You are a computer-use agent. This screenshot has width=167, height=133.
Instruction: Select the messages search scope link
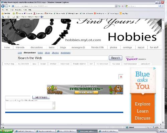65,53
